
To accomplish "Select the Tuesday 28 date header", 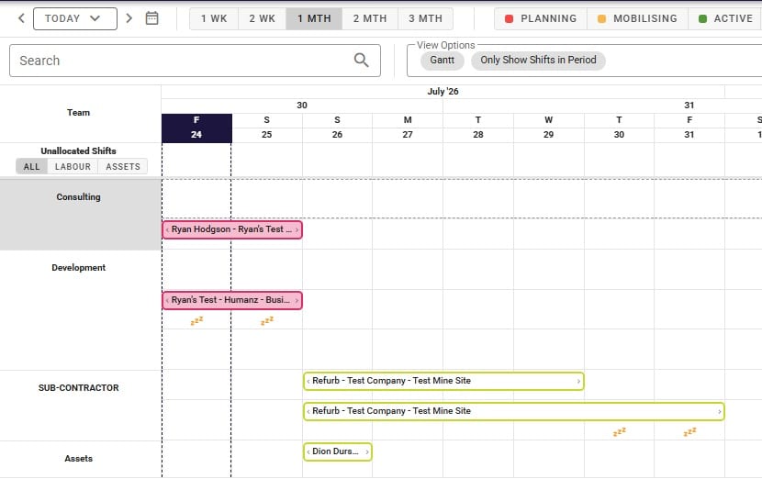I will click(x=478, y=128).
